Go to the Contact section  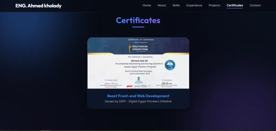click(255, 5)
